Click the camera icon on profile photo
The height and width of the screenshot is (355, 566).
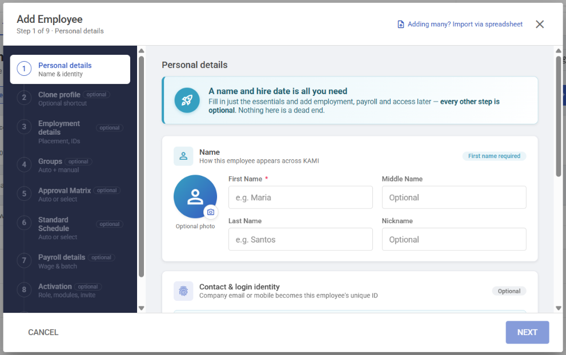click(x=211, y=212)
